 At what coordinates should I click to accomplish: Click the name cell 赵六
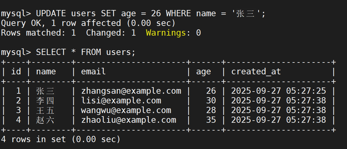click(x=45, y=120)
